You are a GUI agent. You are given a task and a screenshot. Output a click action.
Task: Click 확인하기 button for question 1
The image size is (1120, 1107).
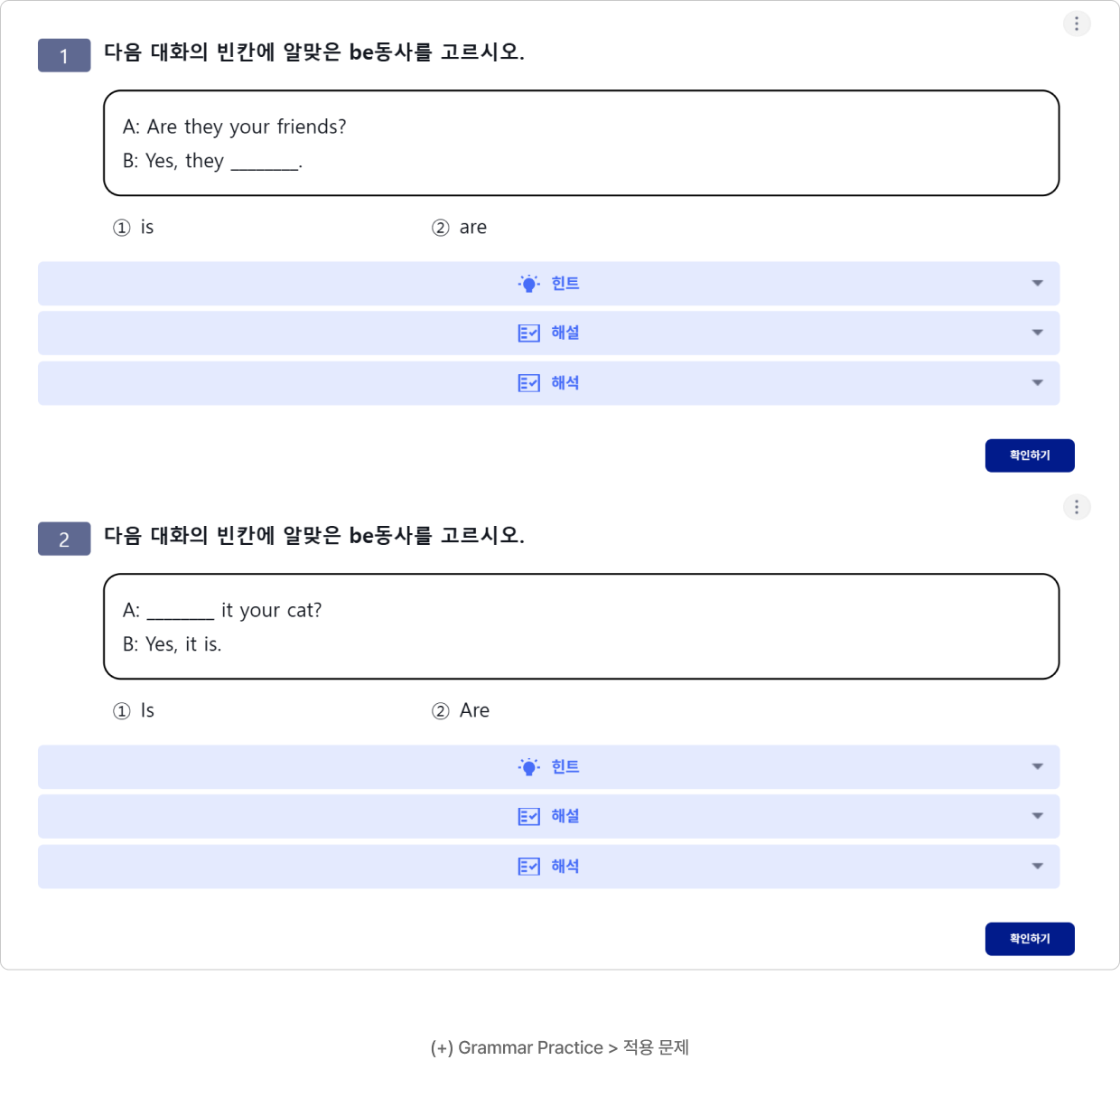[x=1030, y=455]
